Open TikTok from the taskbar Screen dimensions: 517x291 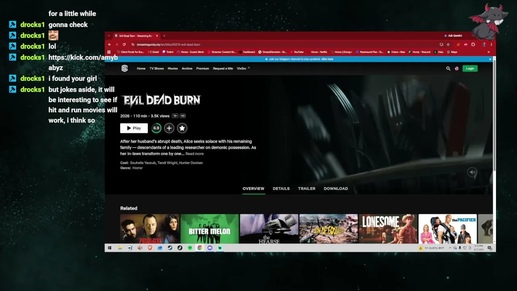(x=180, y=248)
